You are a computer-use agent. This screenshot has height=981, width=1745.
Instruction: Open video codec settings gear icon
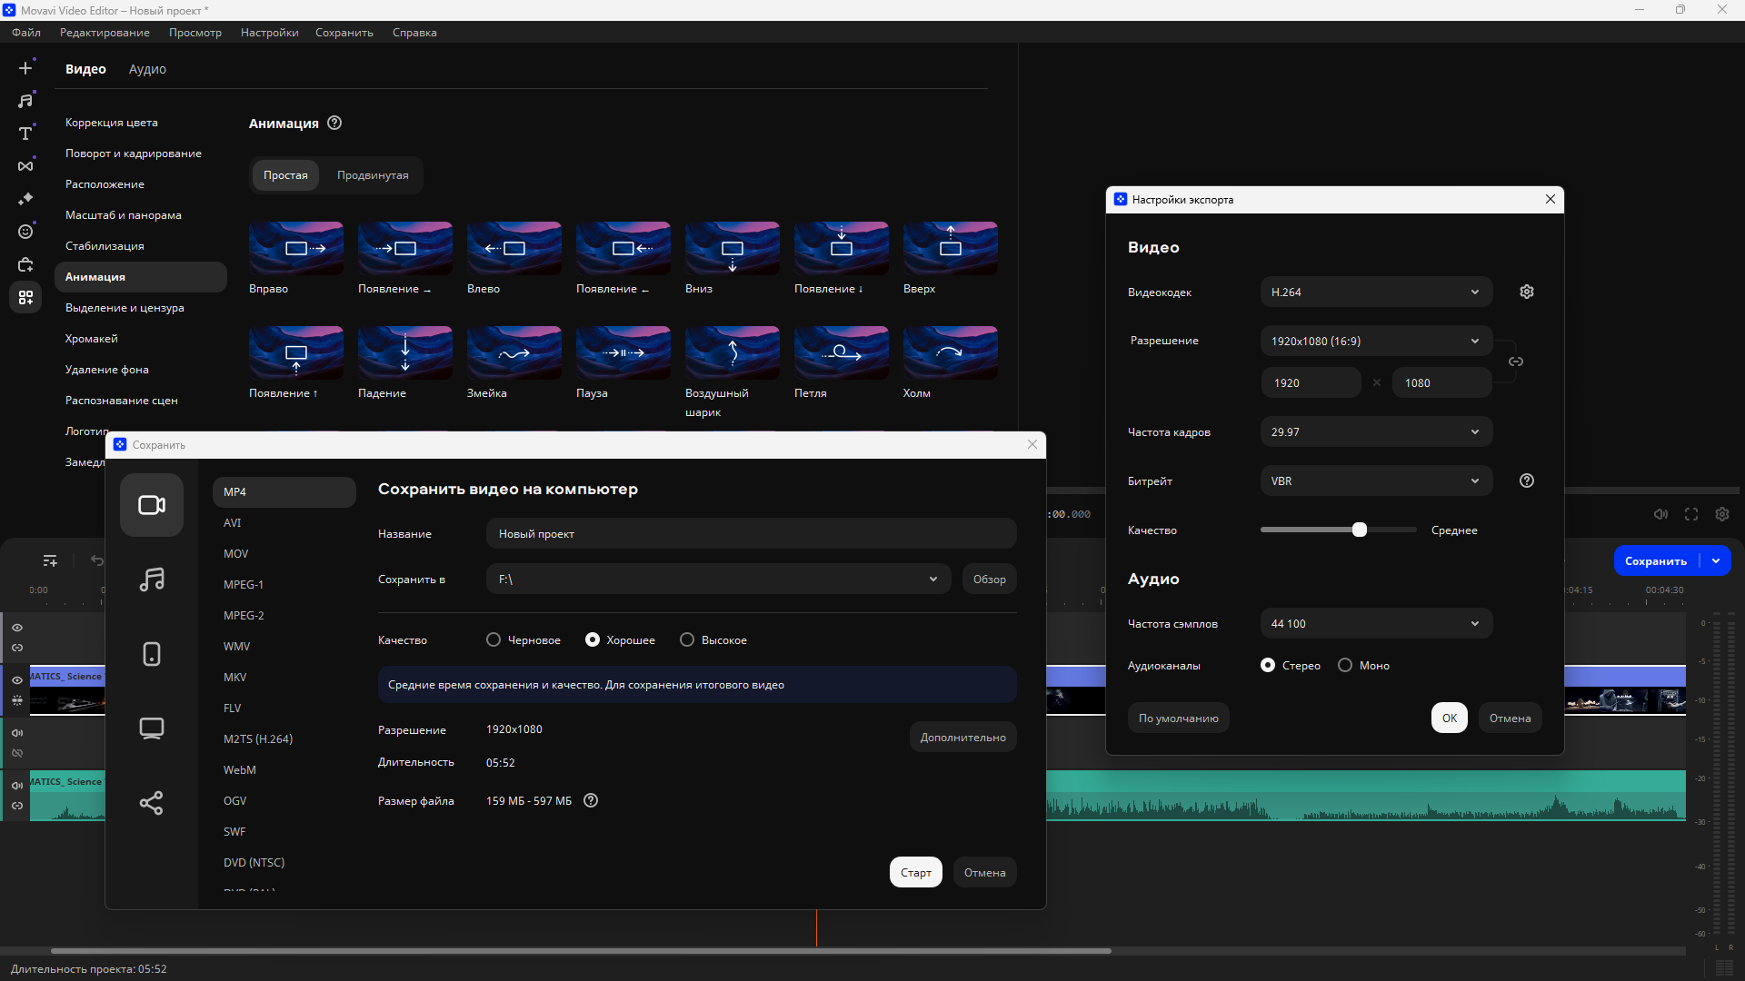pos(1527,292)
